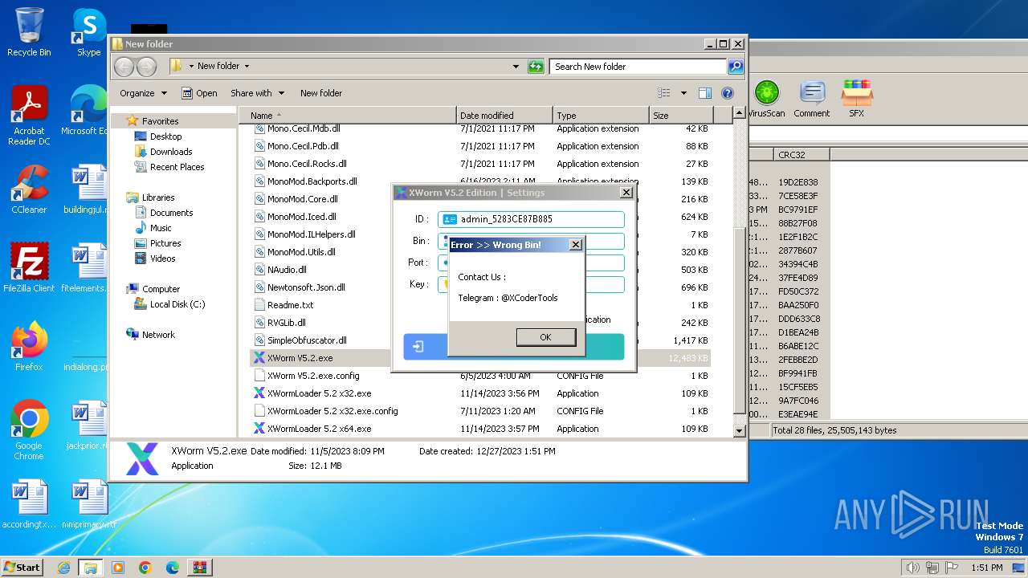Click Internet Explorer taskbar icon
This screenshot has height=578, width=1028.
tap(63, 568)
